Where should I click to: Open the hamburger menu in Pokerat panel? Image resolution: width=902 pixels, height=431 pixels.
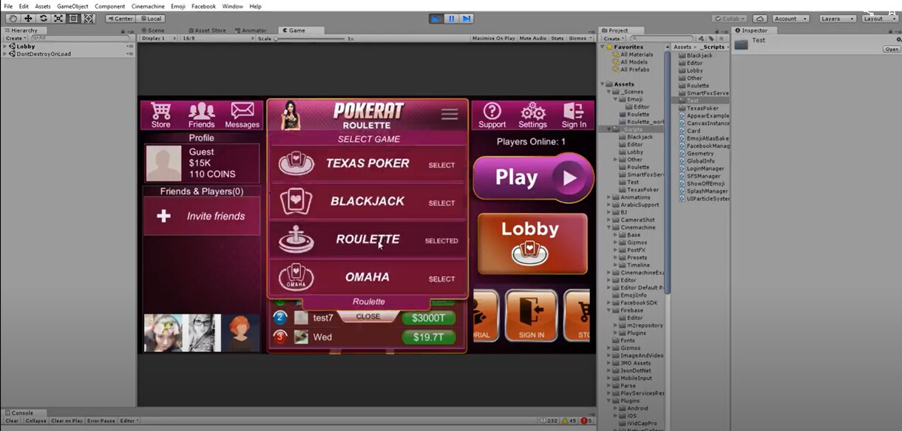(x=450, y=115)
